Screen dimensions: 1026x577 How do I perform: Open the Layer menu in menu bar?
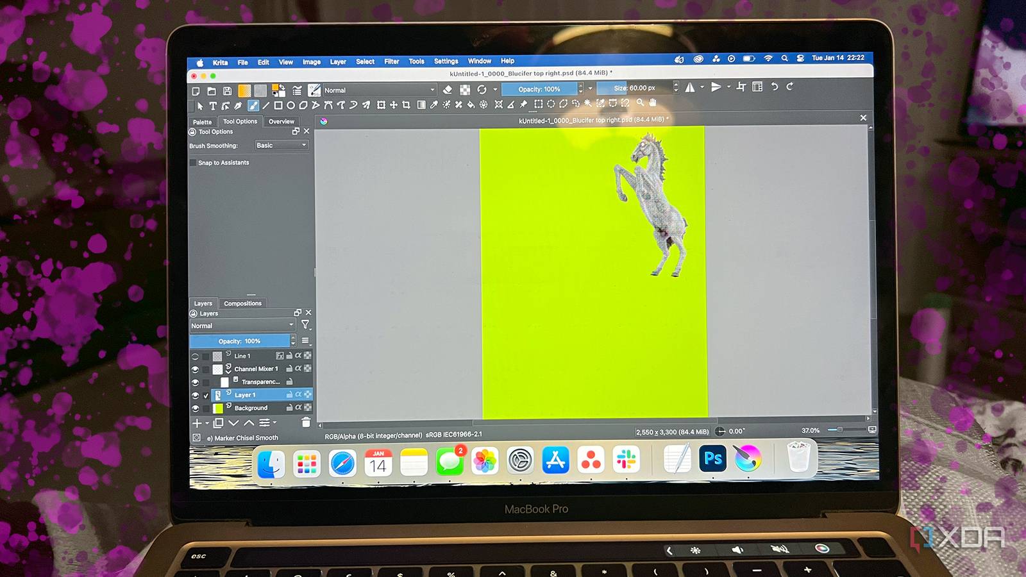338,62
